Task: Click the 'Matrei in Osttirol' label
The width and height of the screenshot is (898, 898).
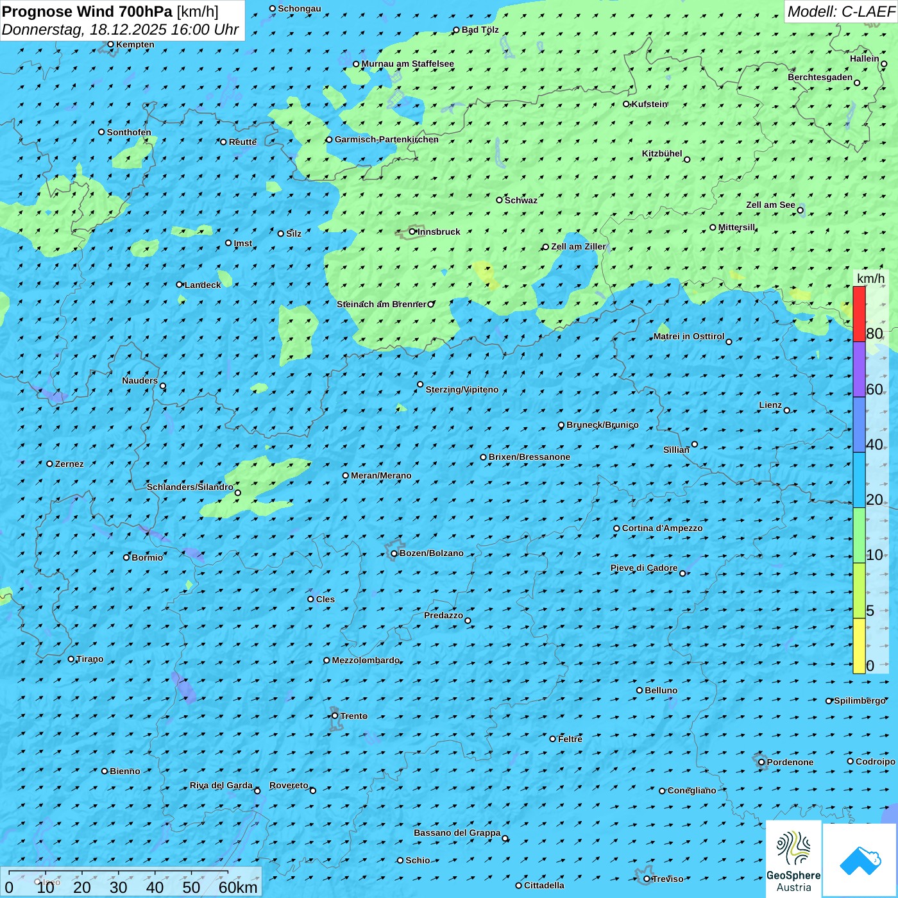Action: coord(689,336)
